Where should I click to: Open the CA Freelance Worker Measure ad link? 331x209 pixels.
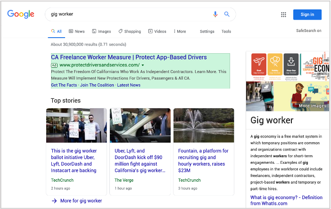(129, 57)
